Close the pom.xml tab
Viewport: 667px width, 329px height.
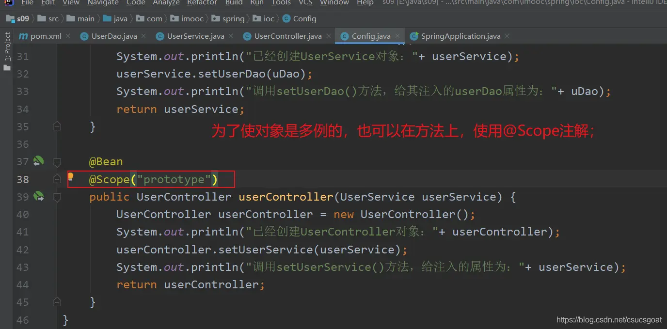tap(68, 36)
